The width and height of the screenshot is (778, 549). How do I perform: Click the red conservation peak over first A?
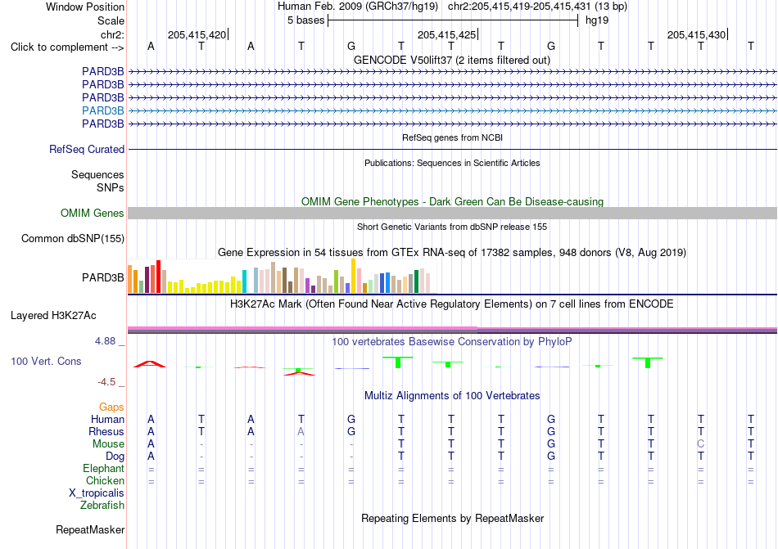click(150, 364)
